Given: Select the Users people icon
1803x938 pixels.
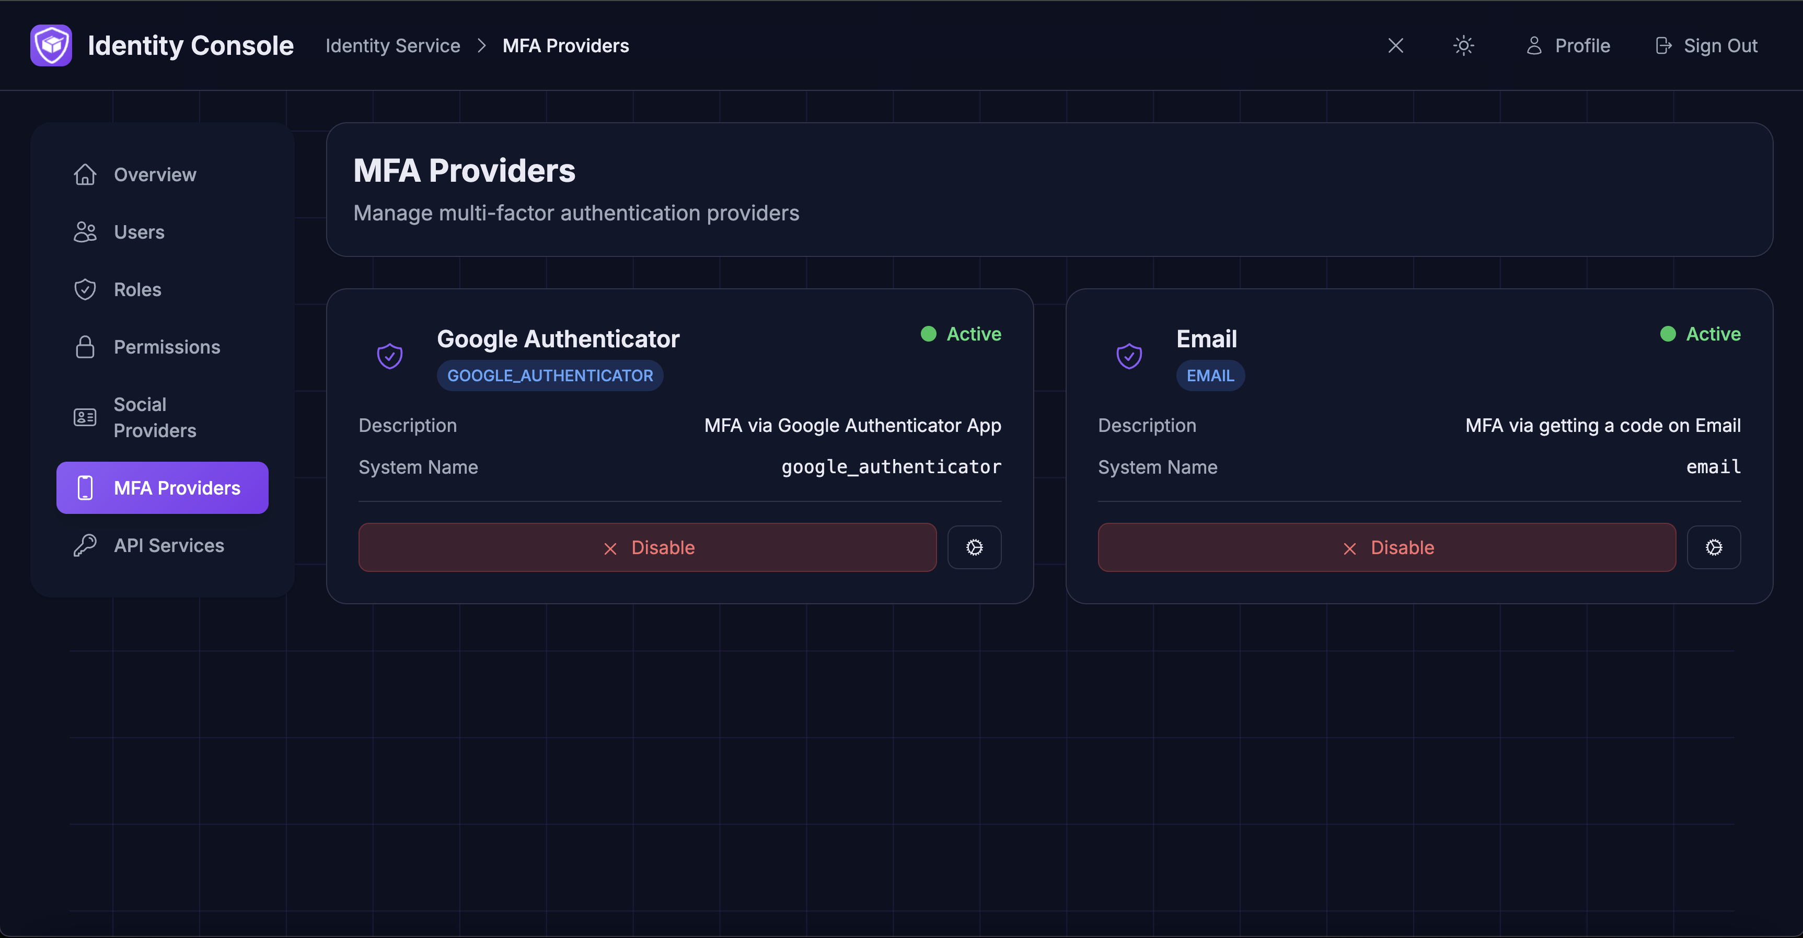Looking at the screenshot, I should click(85, 231).
